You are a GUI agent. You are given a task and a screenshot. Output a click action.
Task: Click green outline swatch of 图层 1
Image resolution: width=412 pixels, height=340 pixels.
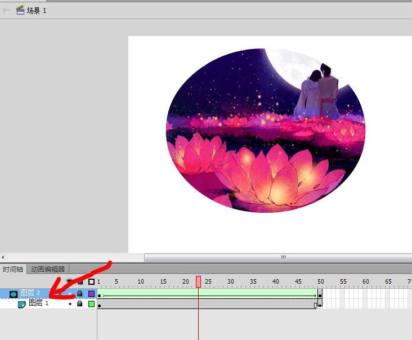coord(91,304)
